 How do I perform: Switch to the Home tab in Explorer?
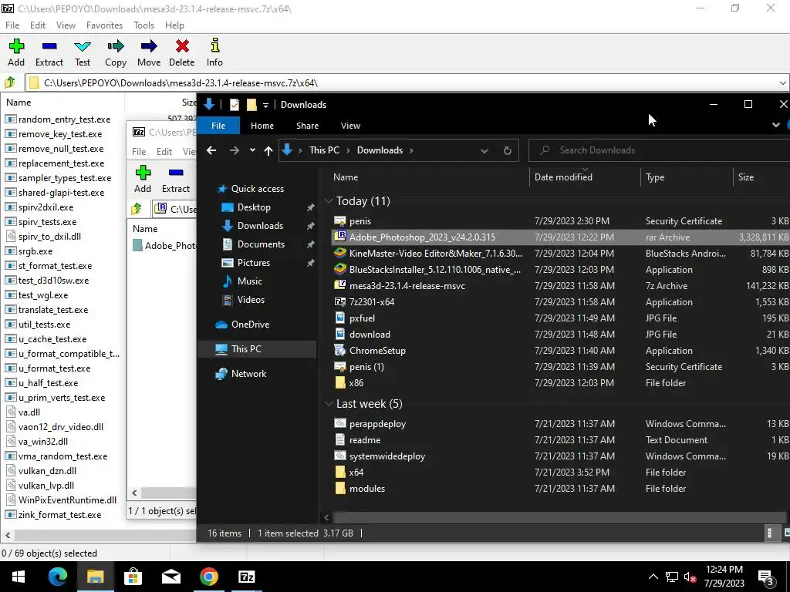[x=262, y=126]
